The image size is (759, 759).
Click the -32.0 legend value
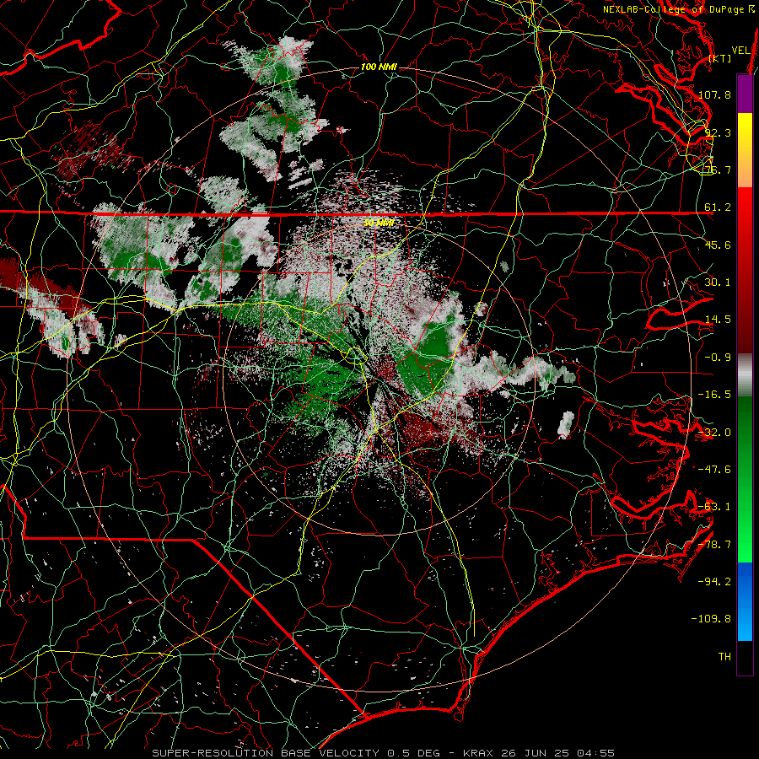pyautogui.click(x=714, y=433)
